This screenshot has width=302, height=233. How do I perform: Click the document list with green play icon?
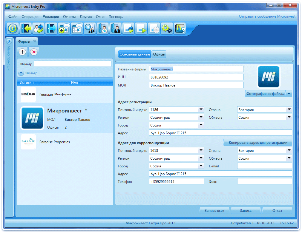(x=141, y=28)
